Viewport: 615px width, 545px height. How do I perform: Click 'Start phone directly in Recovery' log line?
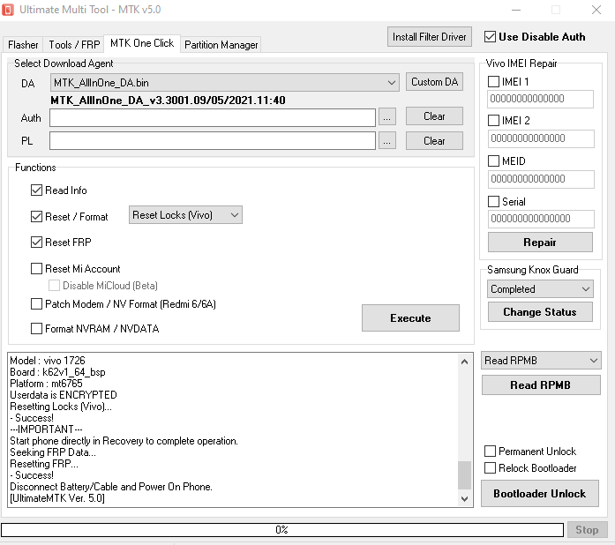pyautogui.click(x=124, y=441)
